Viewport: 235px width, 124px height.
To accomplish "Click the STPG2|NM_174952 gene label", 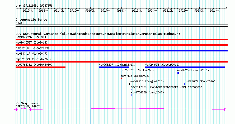I will click(28, 106).
